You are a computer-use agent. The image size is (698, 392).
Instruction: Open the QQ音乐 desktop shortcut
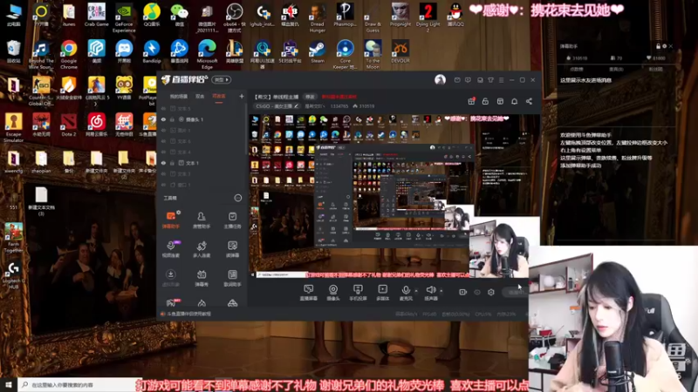[x=151, y=15]
